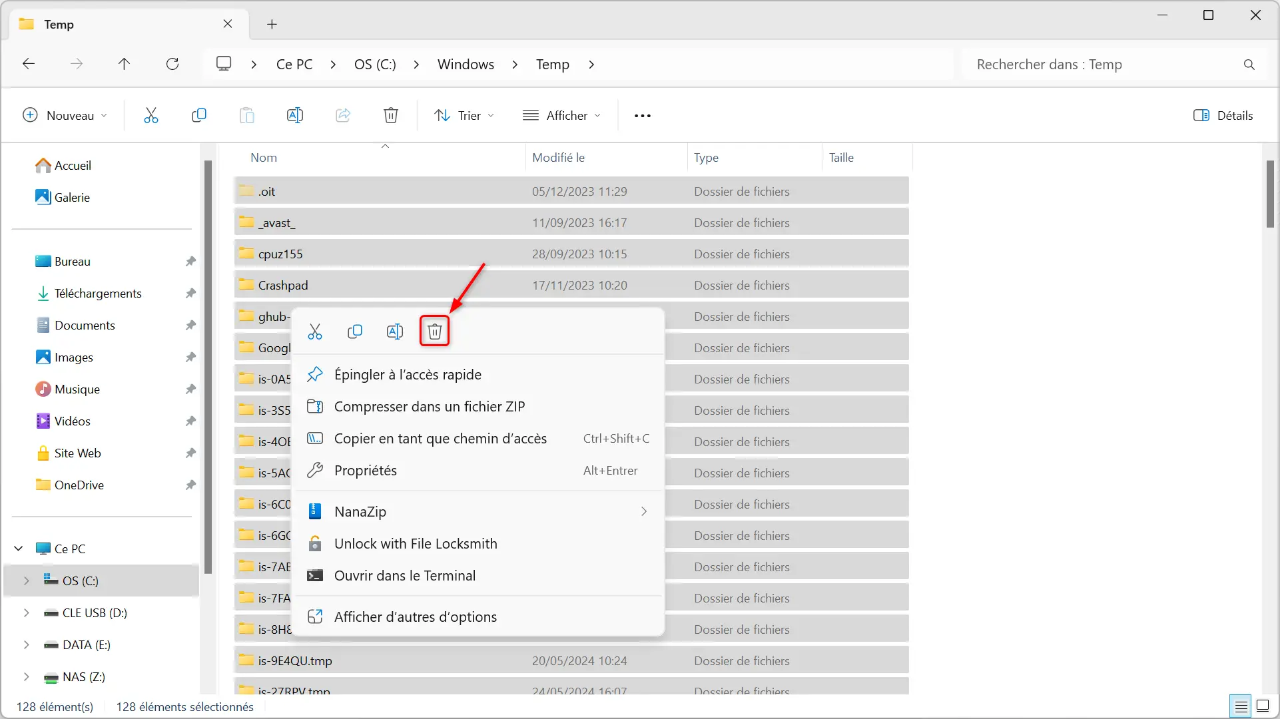Open Accueil in the sidebar
1280x719 pixels.
[x=63, y=165]
